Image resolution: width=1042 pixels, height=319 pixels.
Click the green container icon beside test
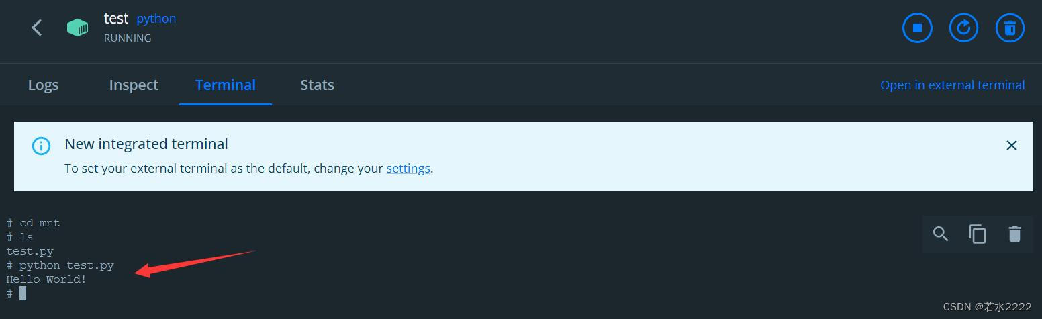click(x=77, y=28)
